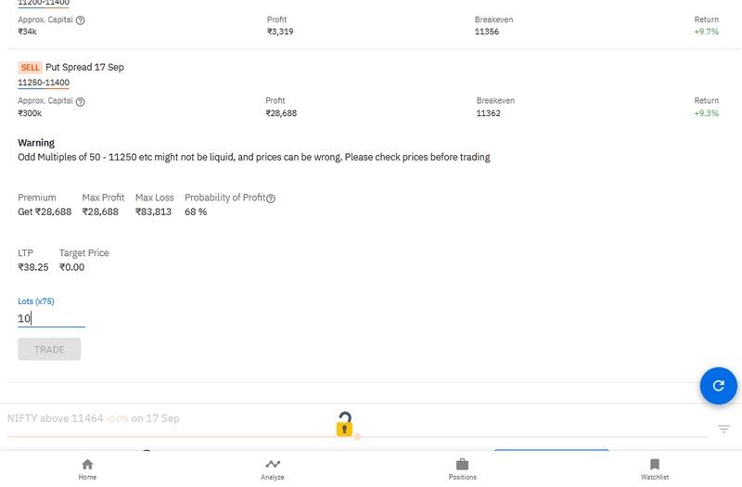Screen dimensions: 742x487
Task: Click the +9.3% return value
Action: [706, 113]
